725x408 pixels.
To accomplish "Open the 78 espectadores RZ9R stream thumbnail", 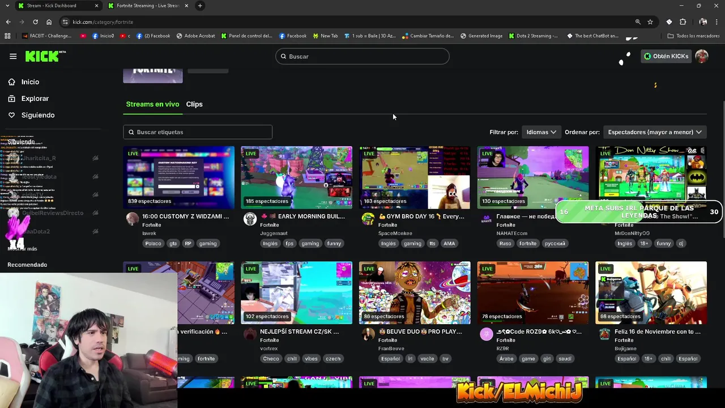I will pyautogui.click(x=532, y=292).
